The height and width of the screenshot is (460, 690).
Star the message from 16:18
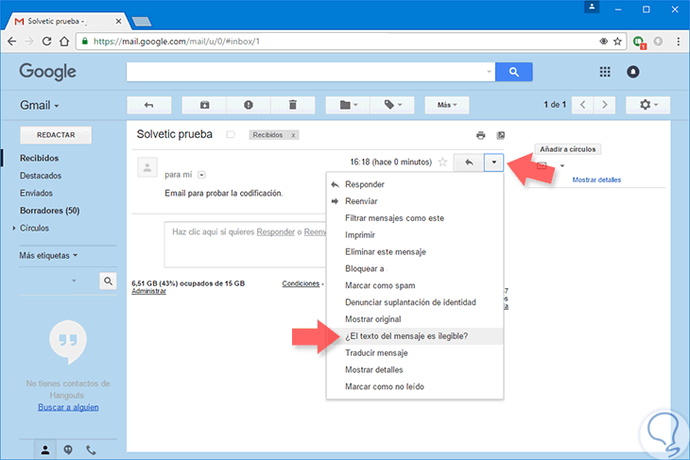click(x=442, y=162)
